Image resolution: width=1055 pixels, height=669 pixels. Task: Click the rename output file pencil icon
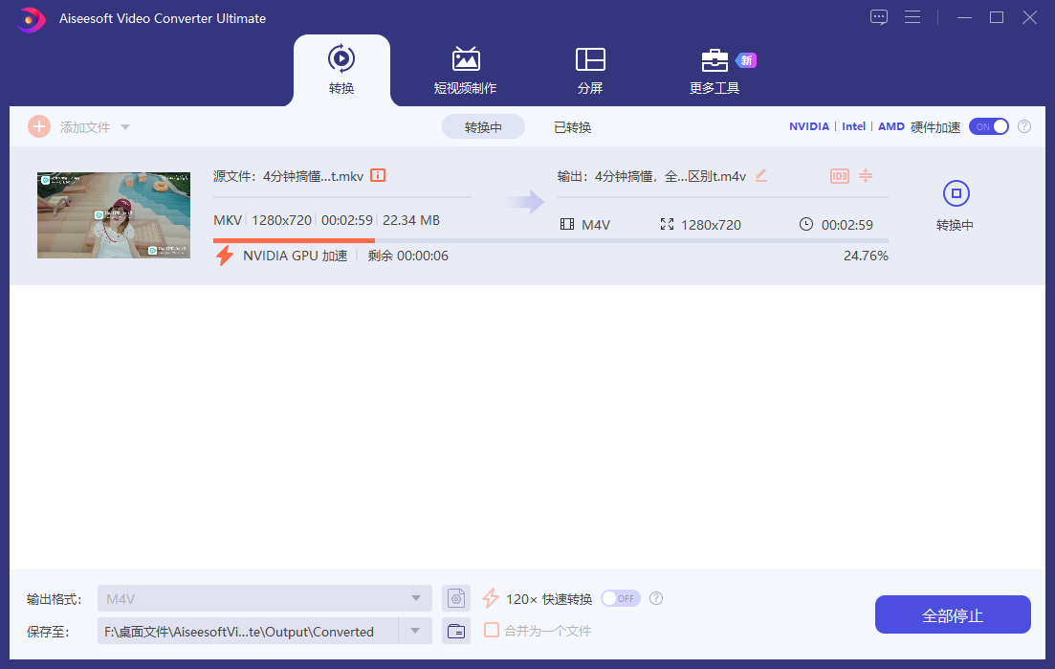761,175
